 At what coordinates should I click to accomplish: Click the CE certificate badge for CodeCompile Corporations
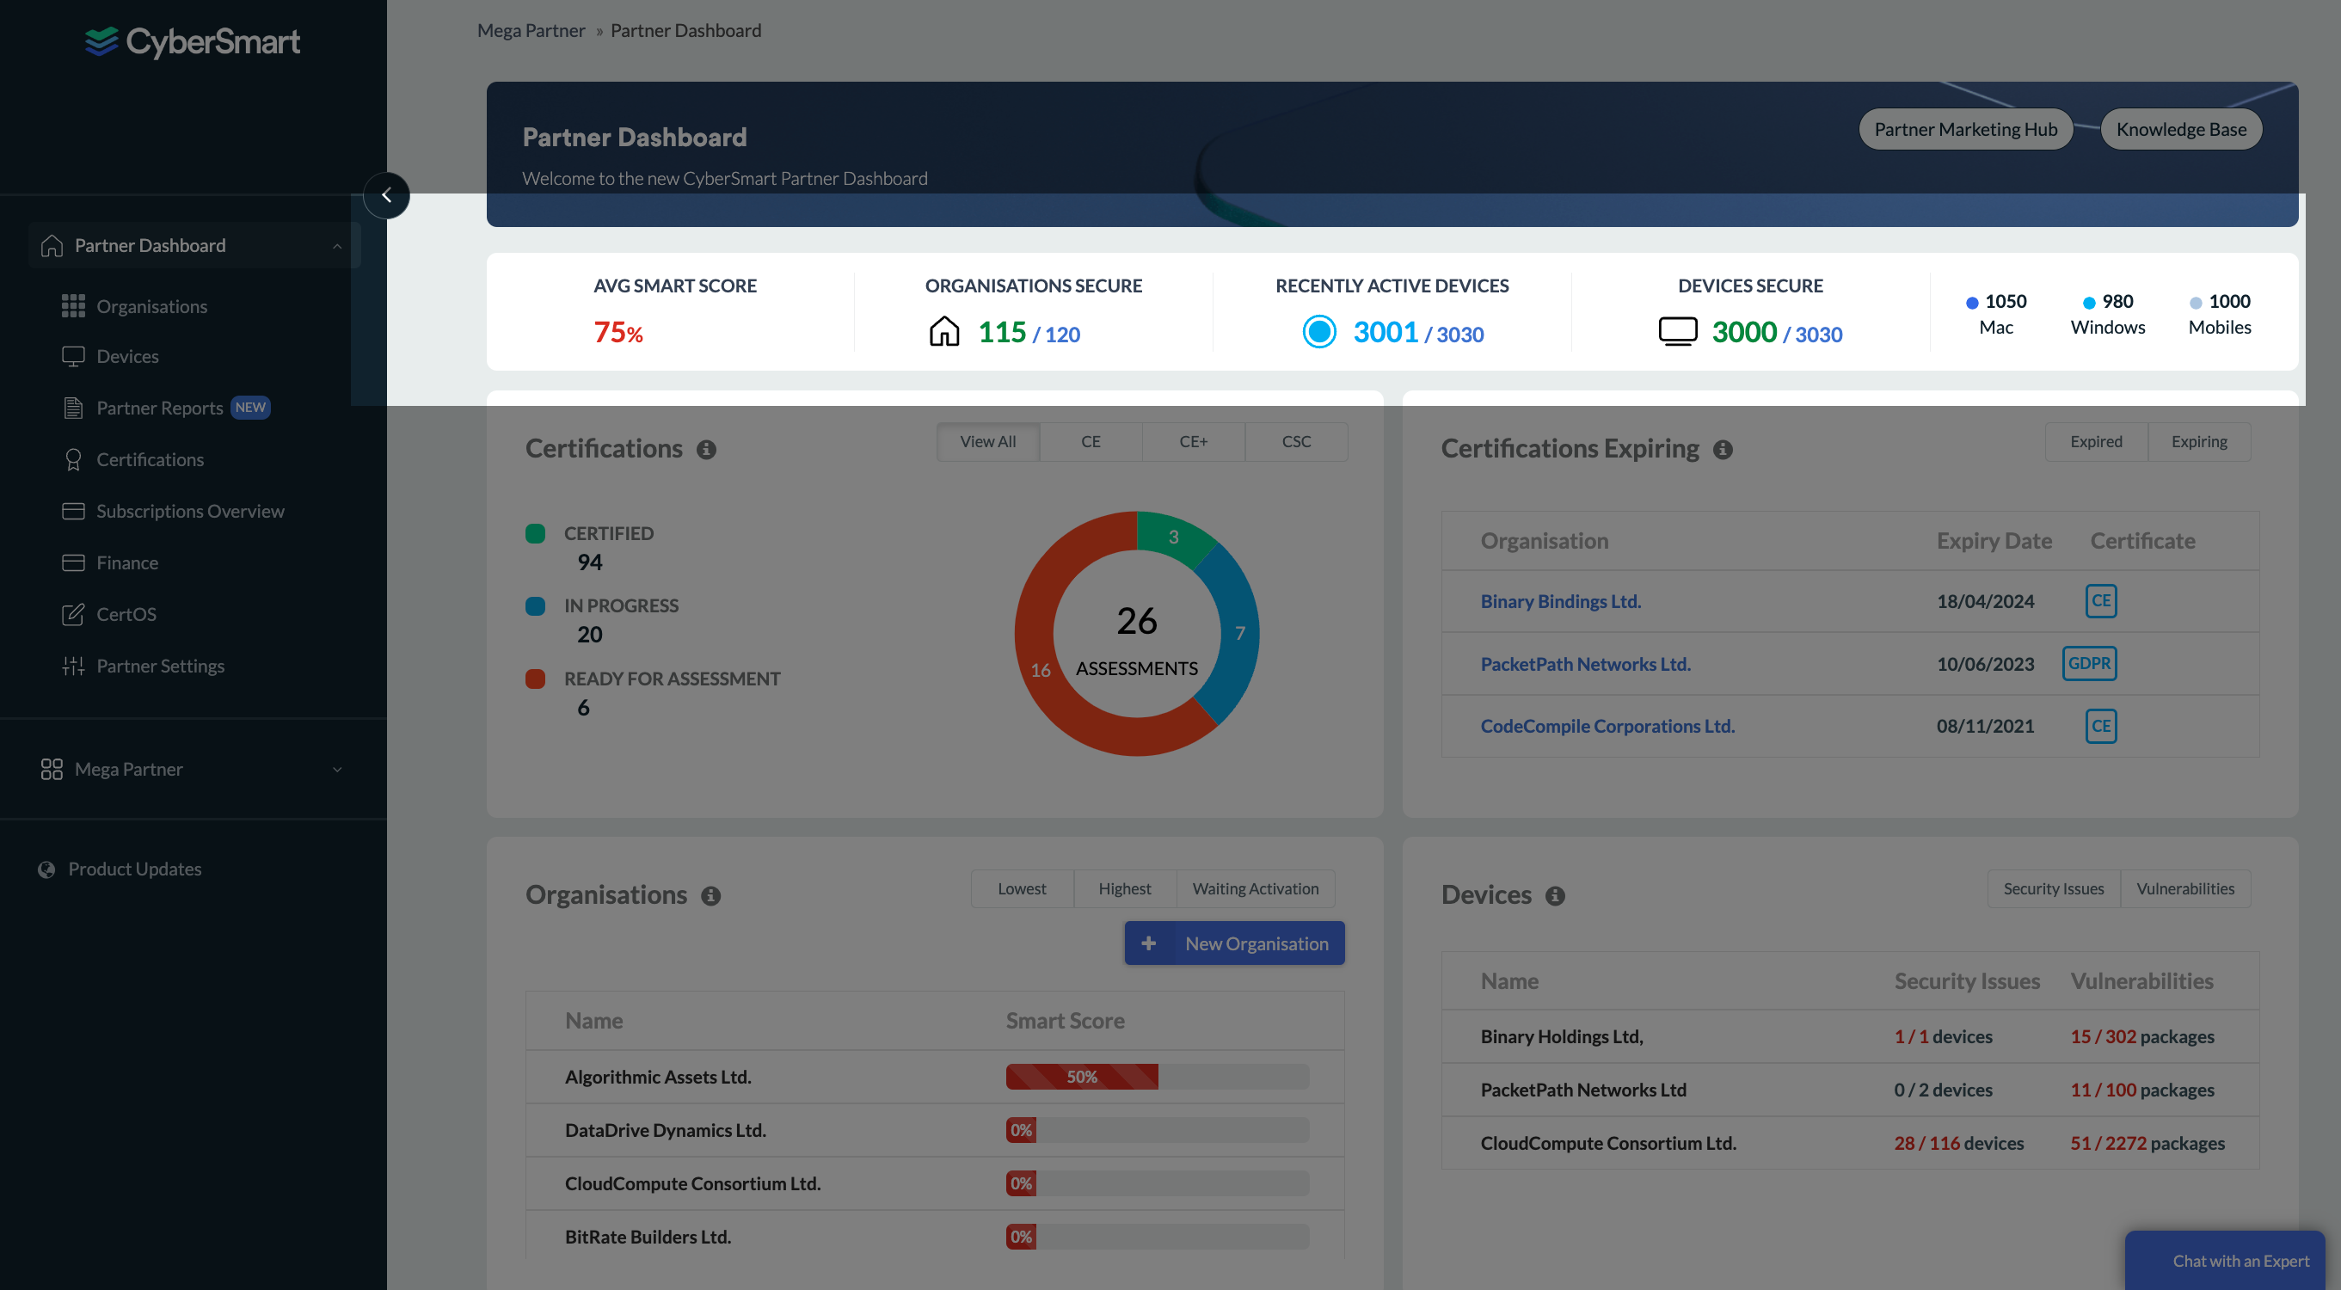click(x=2100, y=726)
